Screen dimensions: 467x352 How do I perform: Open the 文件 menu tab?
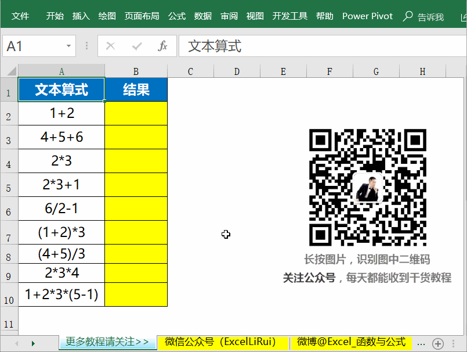[x=20, y=16]
